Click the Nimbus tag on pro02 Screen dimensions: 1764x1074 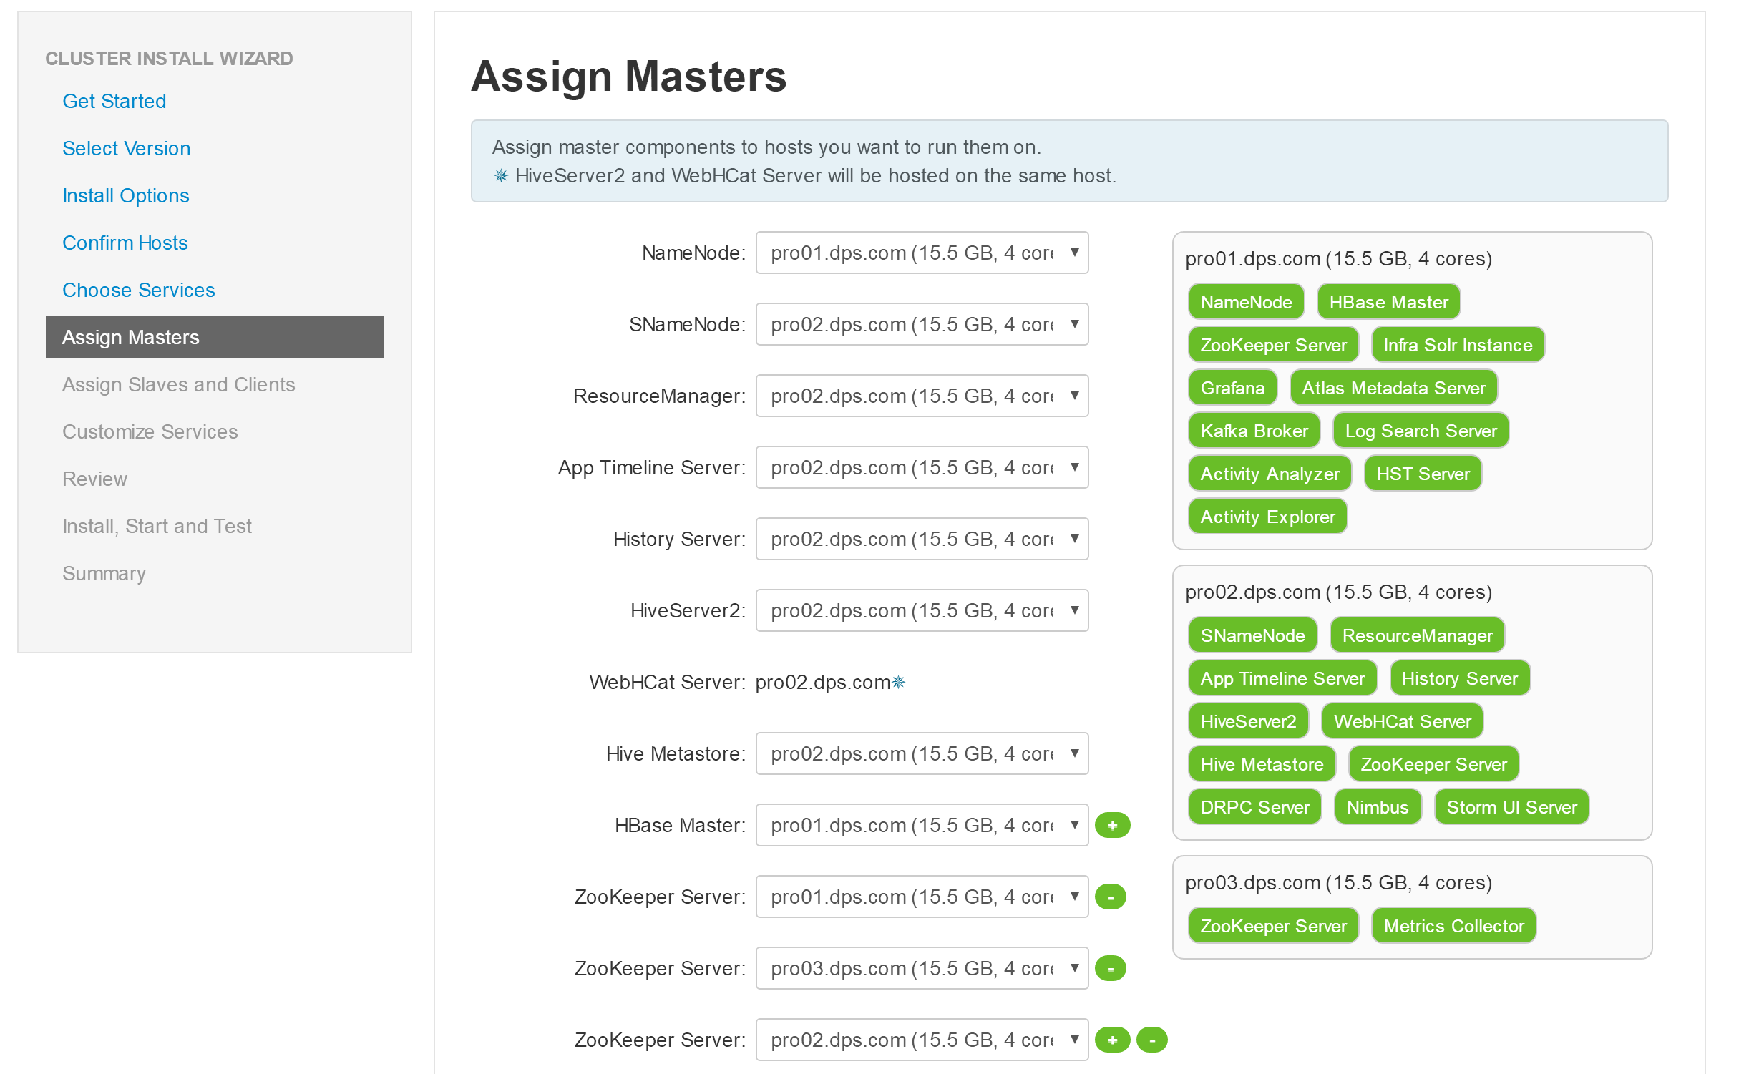click(x=1378, y=808)
